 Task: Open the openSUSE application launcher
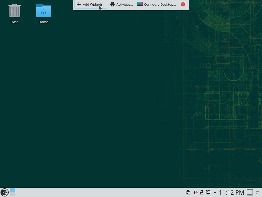4,192
